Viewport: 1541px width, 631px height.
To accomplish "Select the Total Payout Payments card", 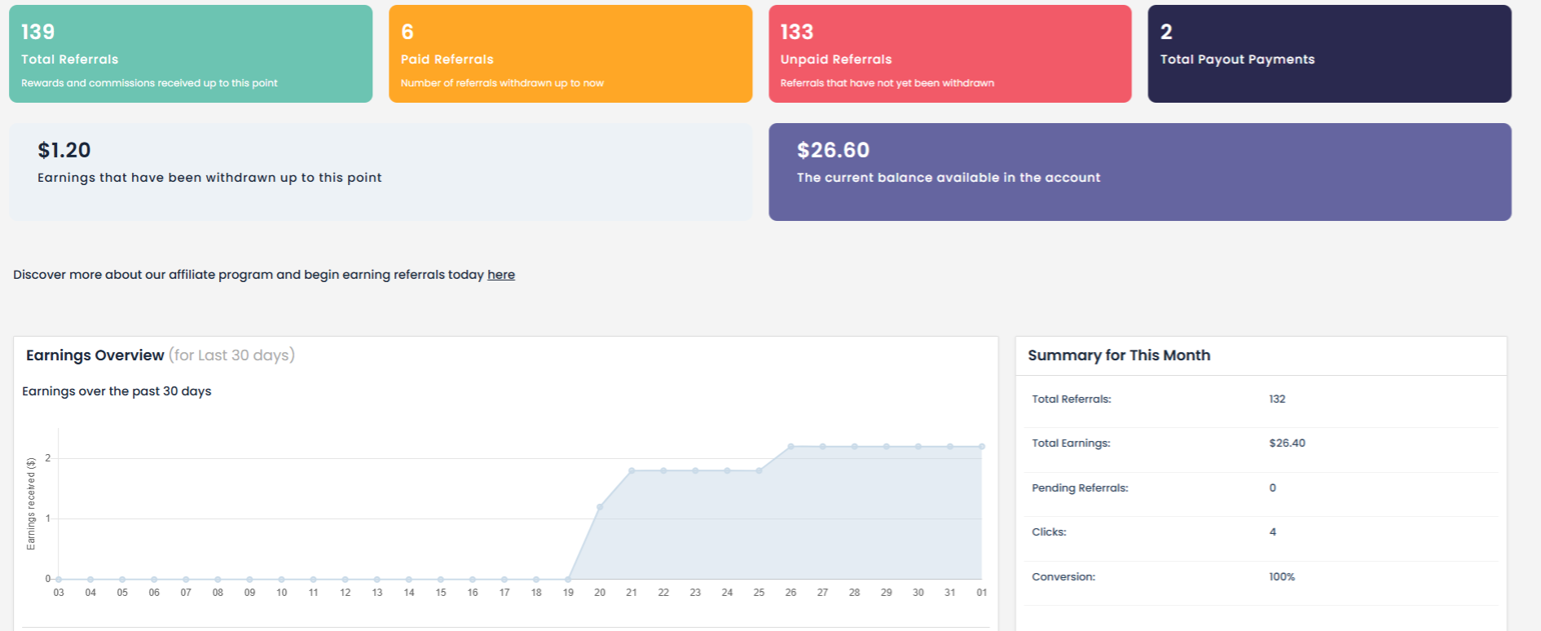I will click(x=1329, y=54).
